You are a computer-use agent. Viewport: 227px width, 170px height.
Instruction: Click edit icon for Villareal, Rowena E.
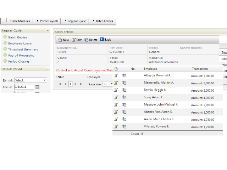click(116, 126)
